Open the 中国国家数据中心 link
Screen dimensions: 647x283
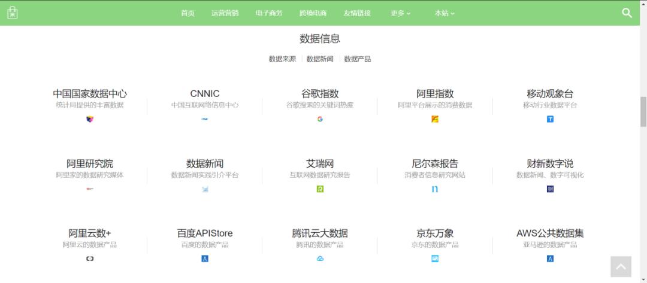click(x=90, y=93)
